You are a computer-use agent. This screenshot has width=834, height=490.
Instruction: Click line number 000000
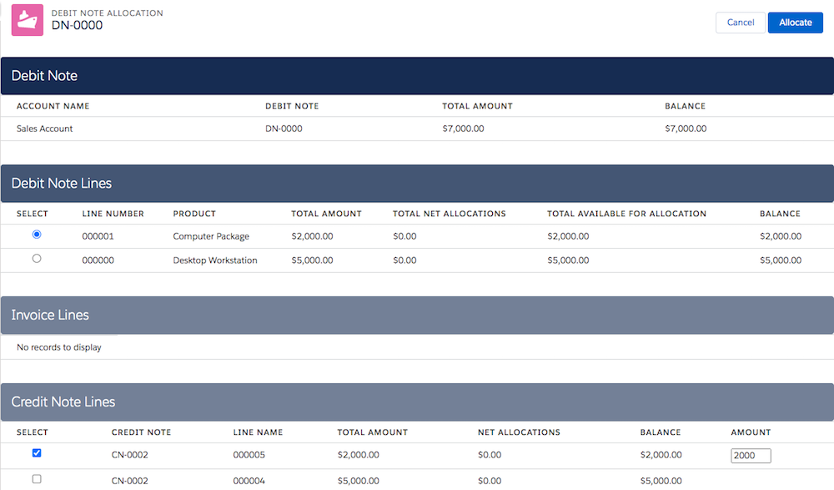[x=98, y=260]
